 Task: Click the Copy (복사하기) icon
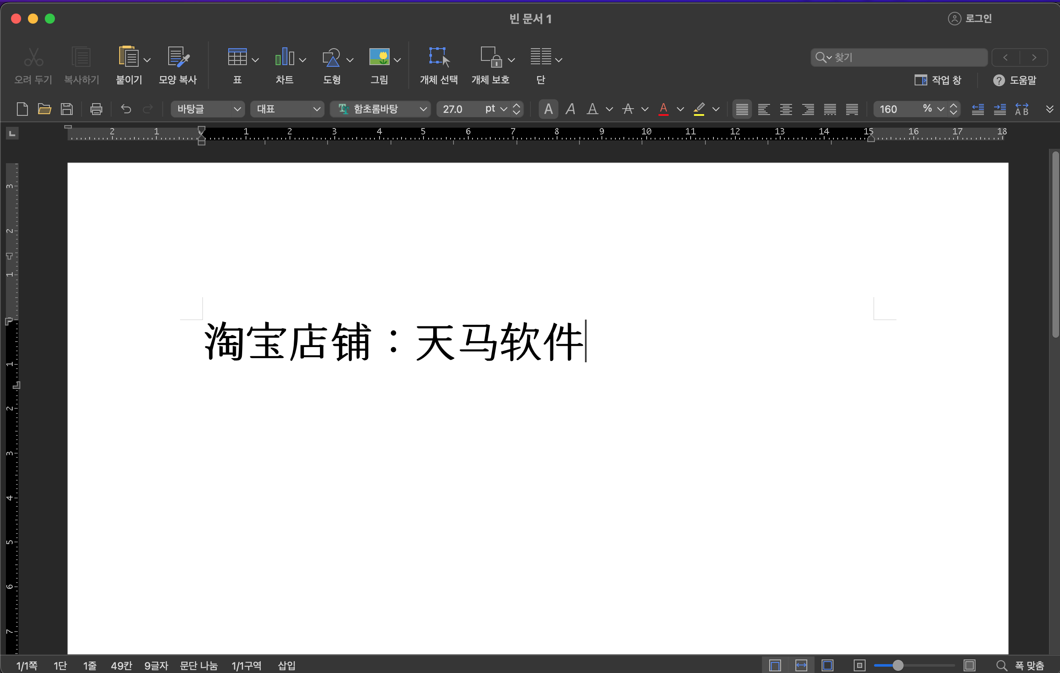click(x=82, y=57)
